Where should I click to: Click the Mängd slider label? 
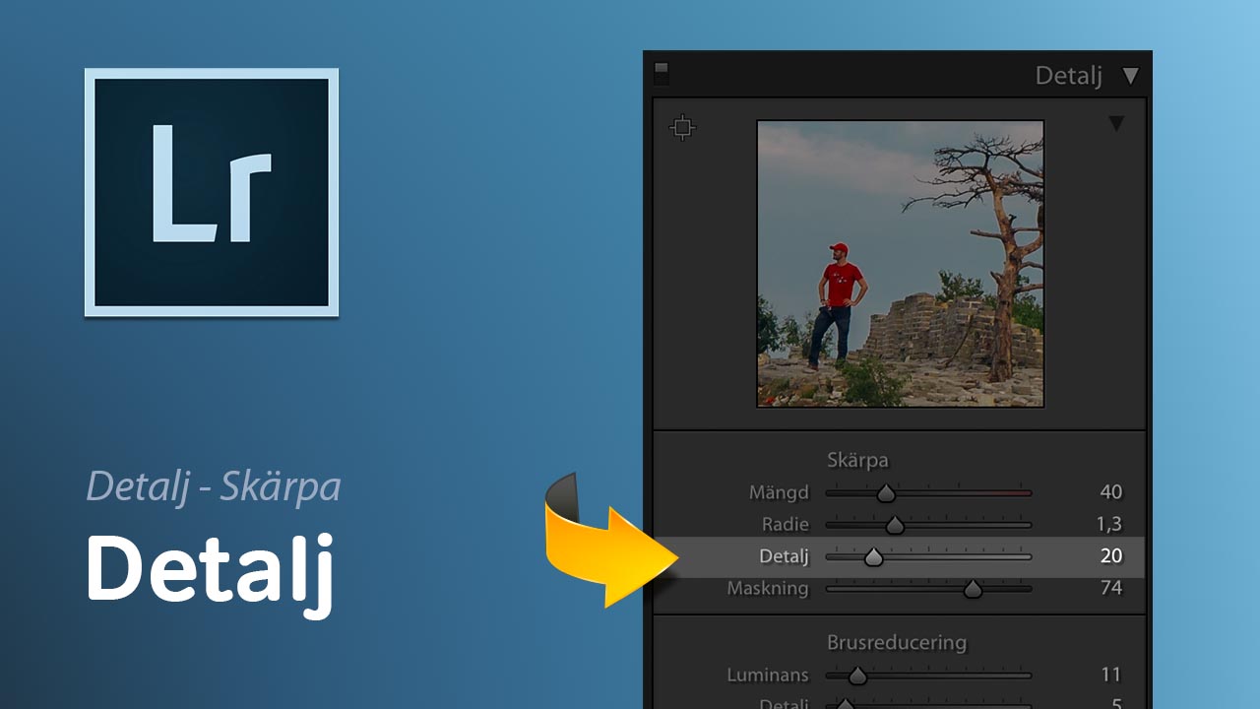[778, 492]
